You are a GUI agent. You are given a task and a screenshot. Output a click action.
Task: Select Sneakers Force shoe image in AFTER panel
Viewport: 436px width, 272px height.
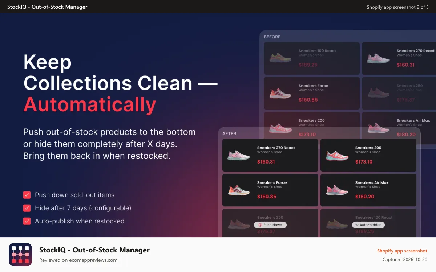point(239,190)
